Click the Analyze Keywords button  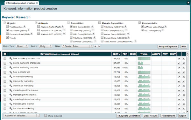click(x=168, y=47)
